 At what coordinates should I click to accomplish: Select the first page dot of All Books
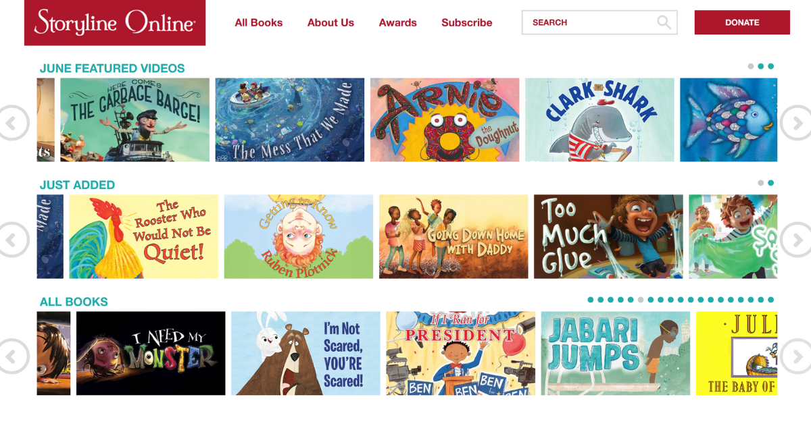coord(591,300)
